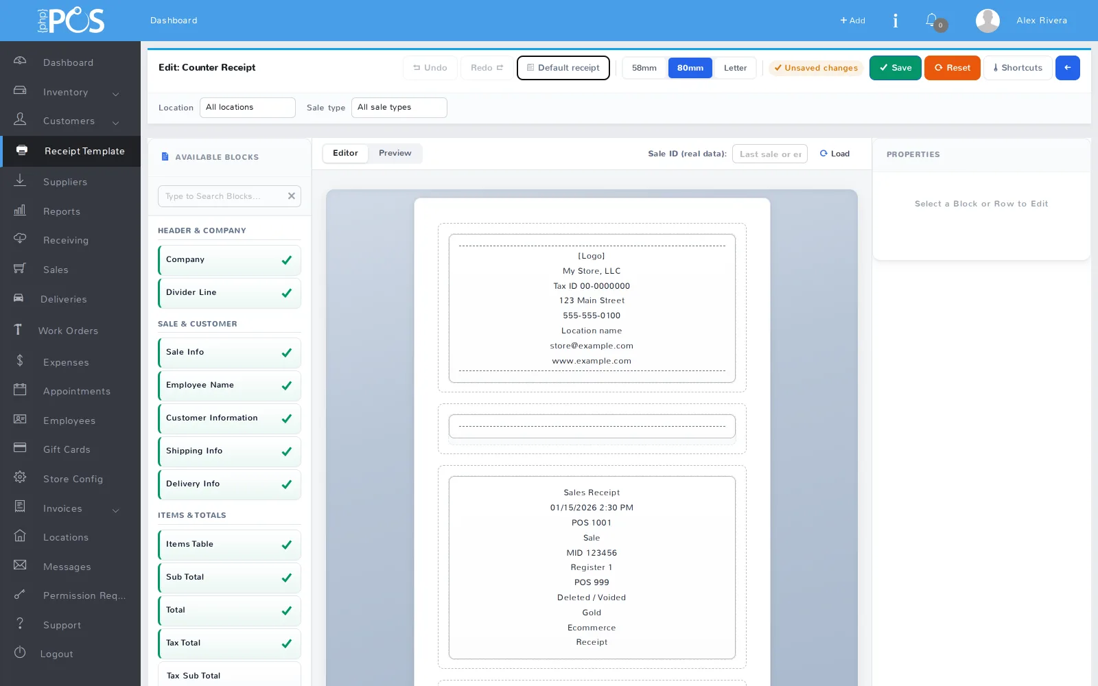This screenshot has width=1098, height=686.
Task: Click the Permission Requests key icon
Action: (20, 594)
